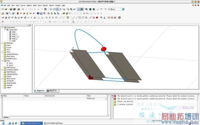
Task: Click the circle curve tool icon
Action: (x=83, y=17)
